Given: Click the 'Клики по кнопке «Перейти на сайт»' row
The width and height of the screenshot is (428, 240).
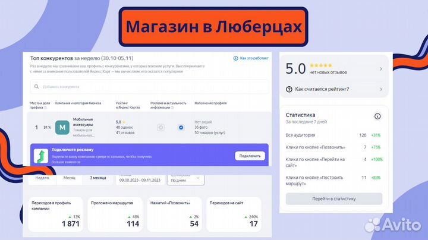Looking at the screenshot, I should click(333, 162).
